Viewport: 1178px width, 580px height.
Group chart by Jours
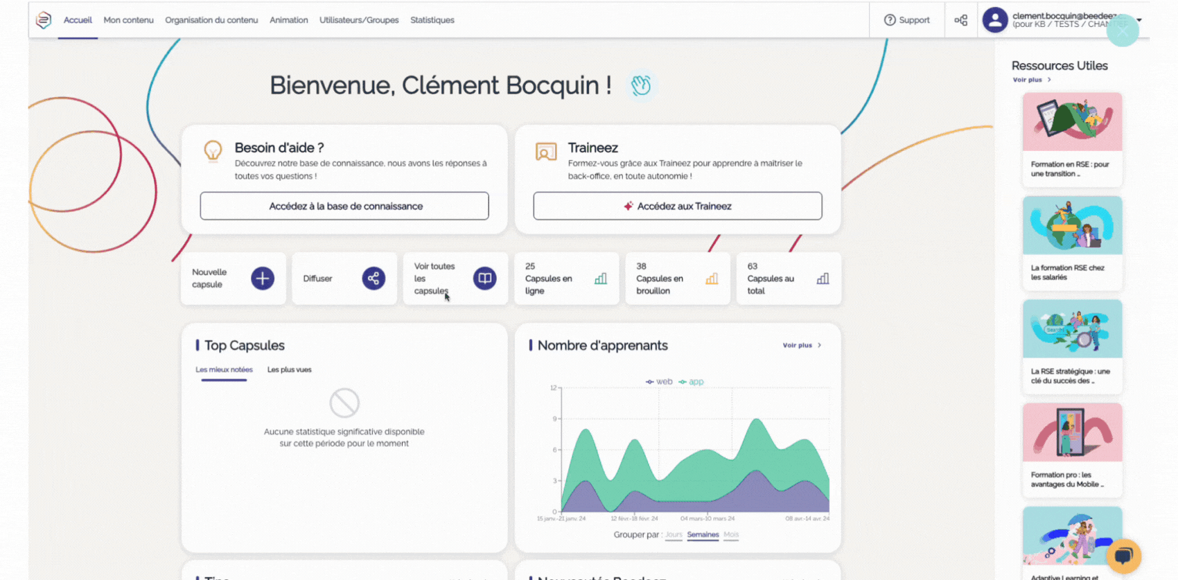674,535
